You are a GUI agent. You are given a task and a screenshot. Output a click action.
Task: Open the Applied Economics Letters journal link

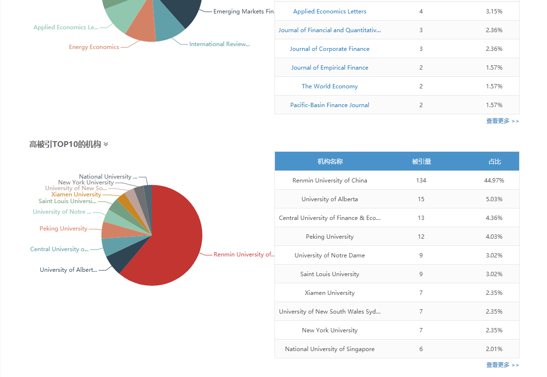(330, 12)
